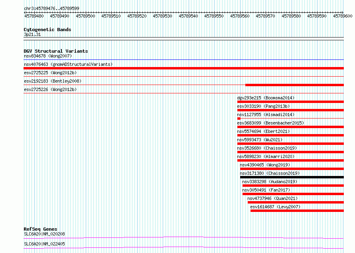Open variant nsv834678 (Wong2007)
Screen dimensions: 355x253
pyautogui.click(x=48, y=56)
